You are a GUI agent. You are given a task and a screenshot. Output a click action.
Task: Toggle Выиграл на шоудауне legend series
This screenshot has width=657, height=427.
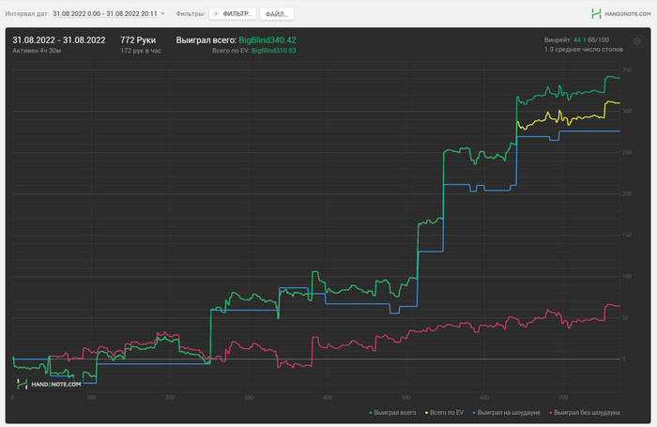point(506,413)
